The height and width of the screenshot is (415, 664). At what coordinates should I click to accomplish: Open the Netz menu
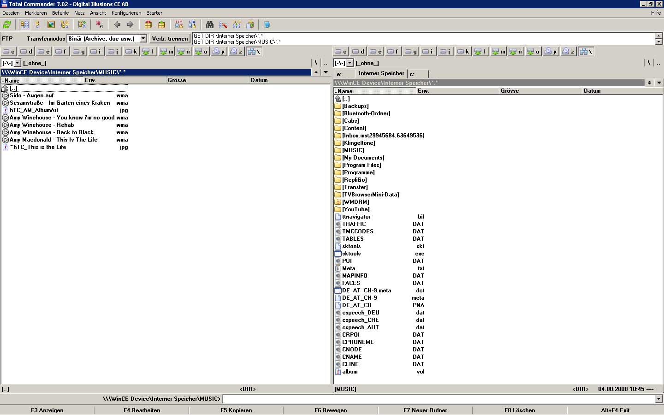[x=79, y=13]
